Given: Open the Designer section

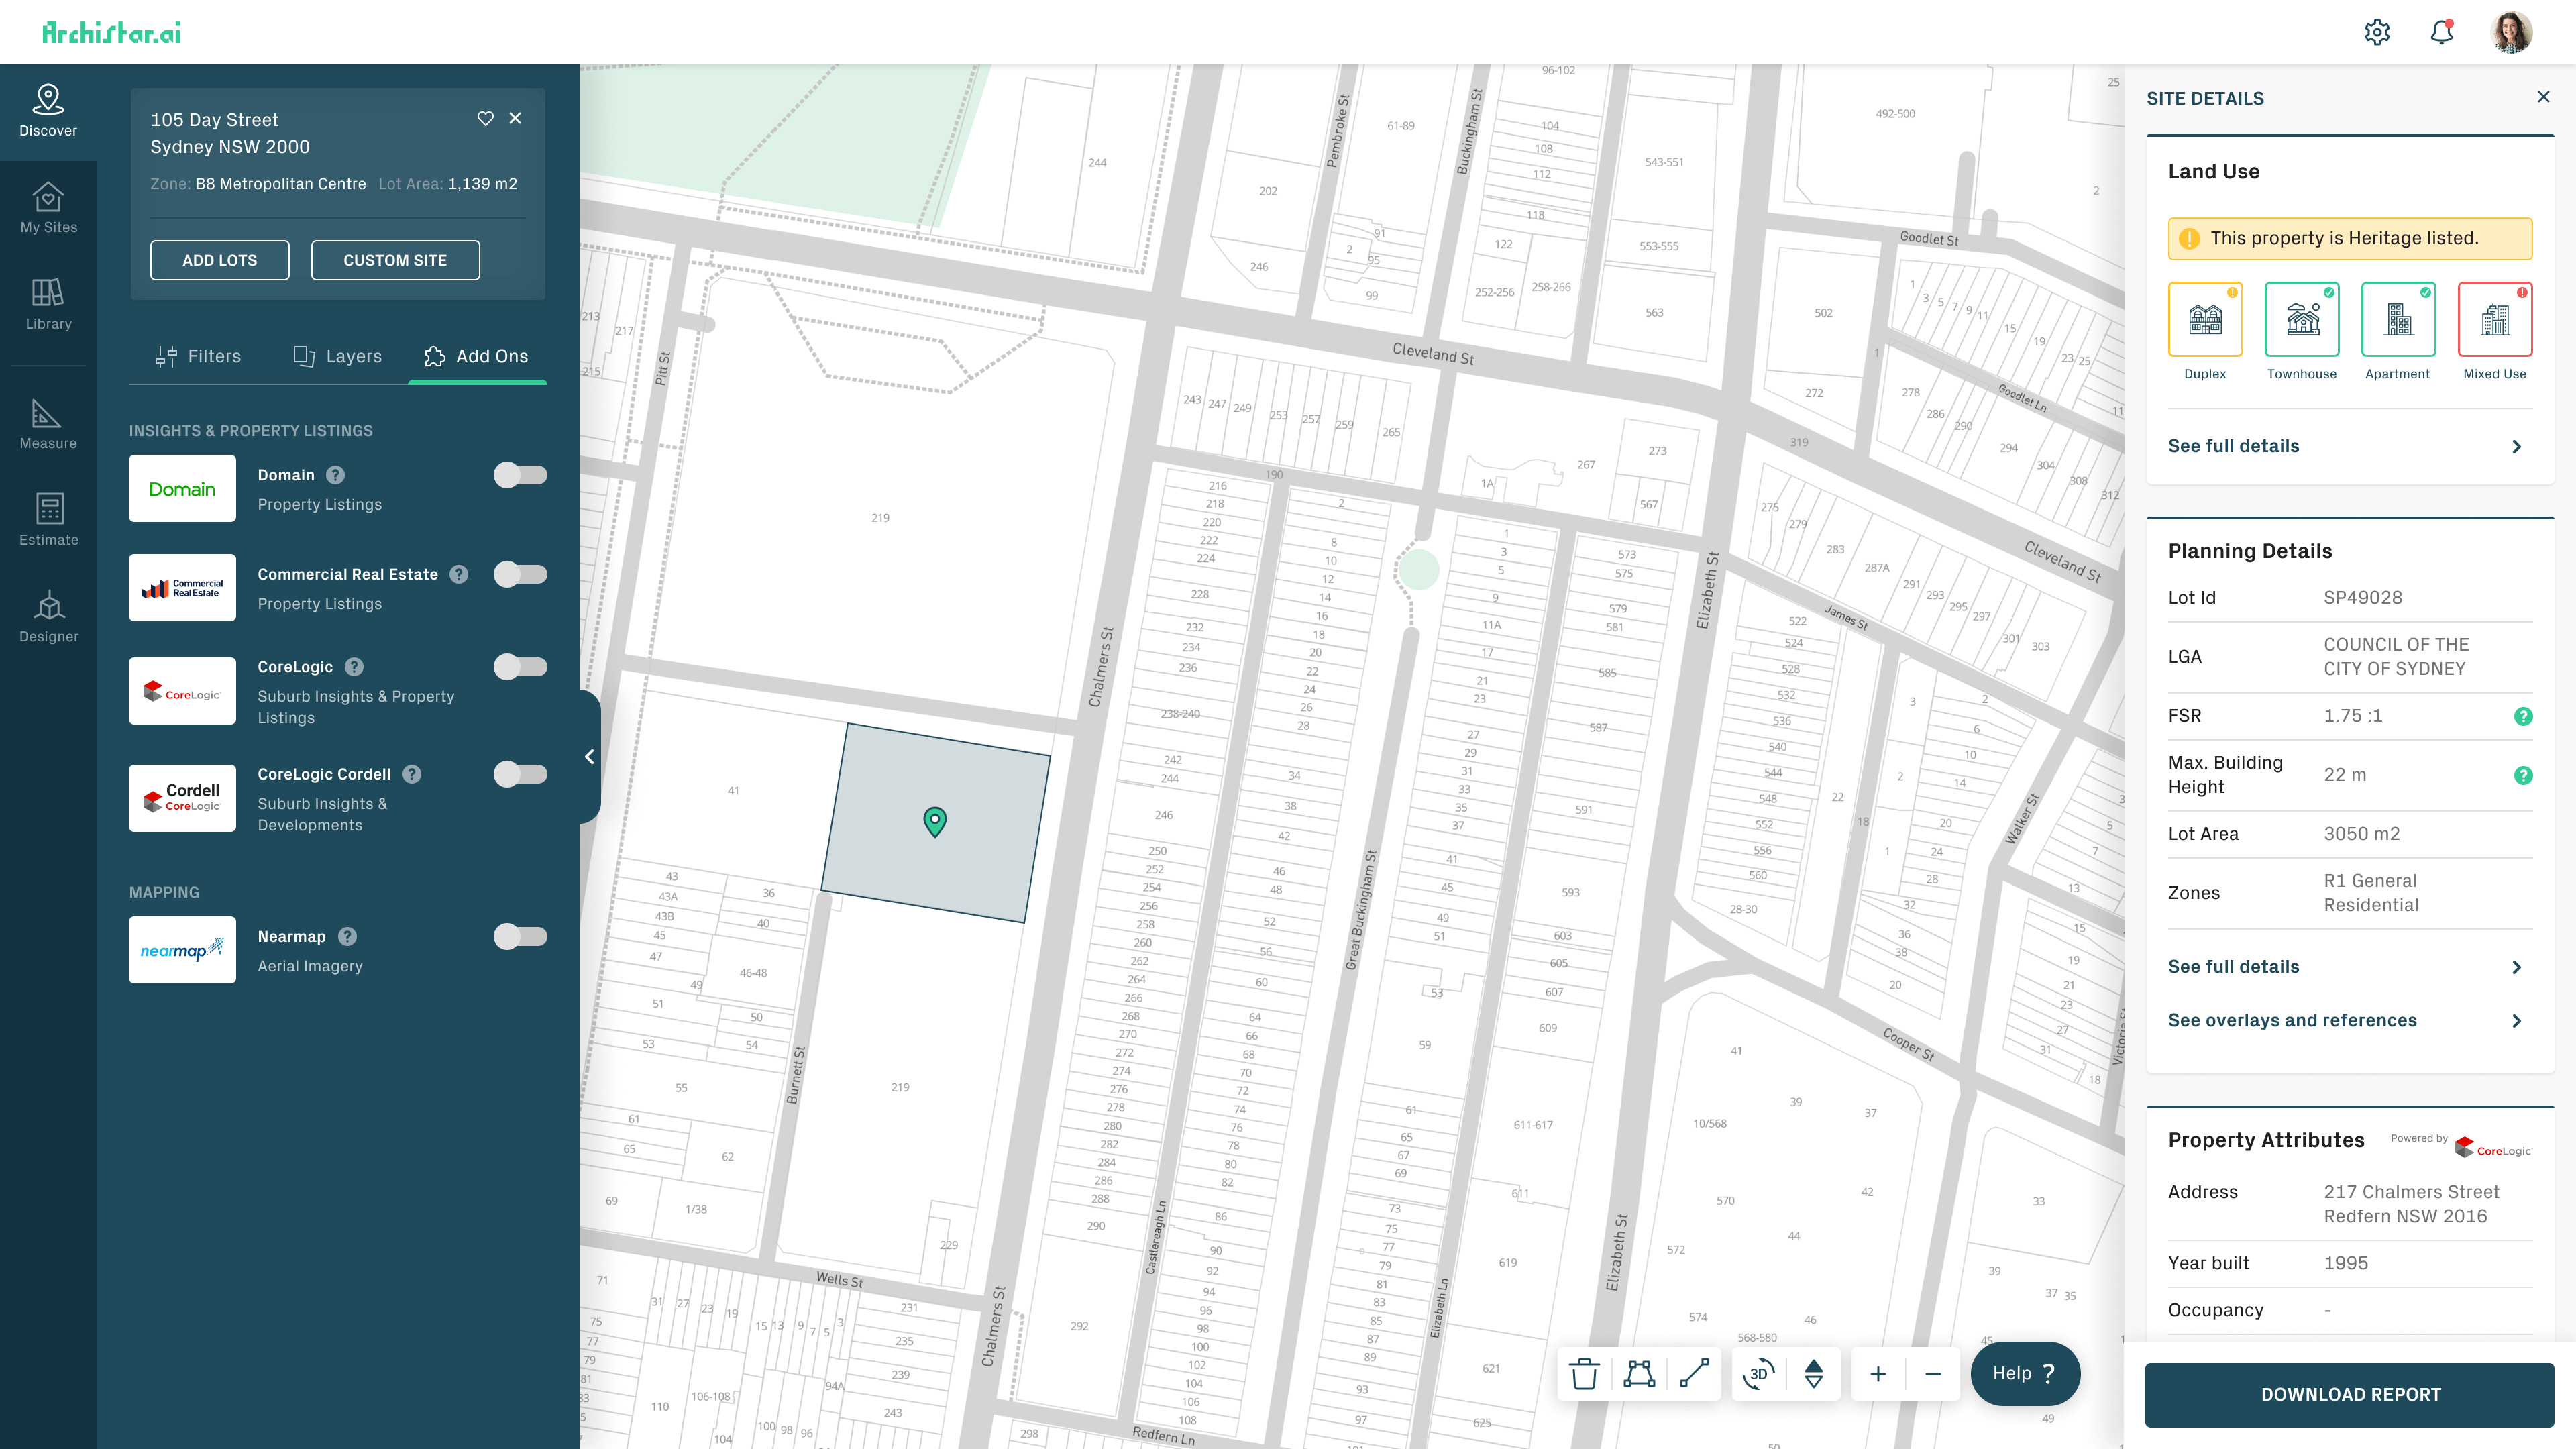Looking at the screenshot, I should (x=48, y=617).
